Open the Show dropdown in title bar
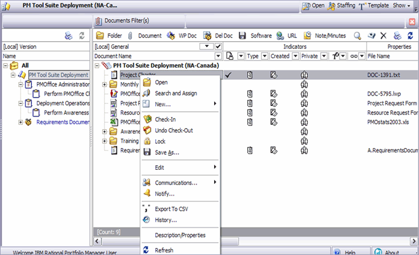 coord(401,5)
